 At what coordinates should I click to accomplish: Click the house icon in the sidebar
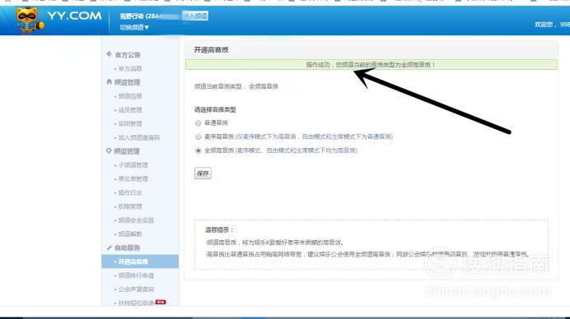(x=109, y=81)
